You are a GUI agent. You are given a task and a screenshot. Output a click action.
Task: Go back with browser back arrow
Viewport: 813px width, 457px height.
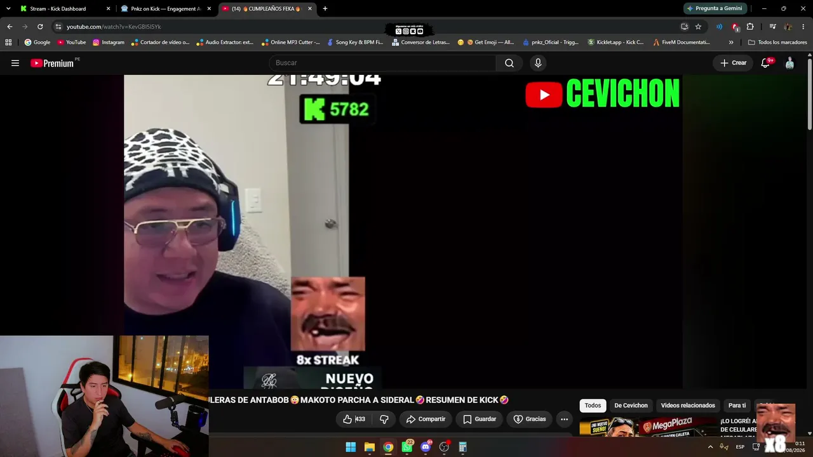[10, 27]
